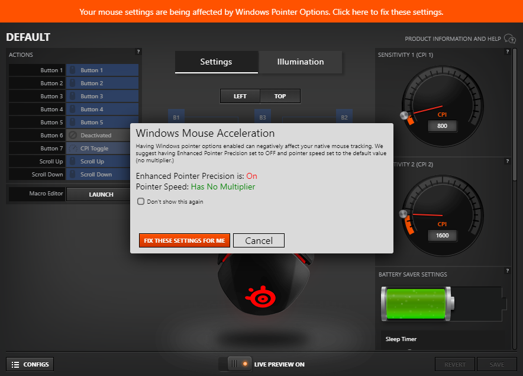523x376 pixels.
Task: Select the B1 button marker
Action: point(176,117)
